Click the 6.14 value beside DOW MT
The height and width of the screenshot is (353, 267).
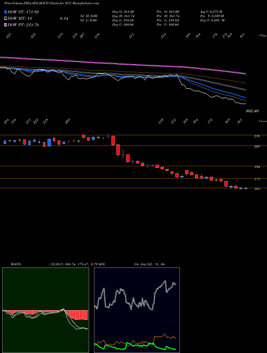[64, 19]
